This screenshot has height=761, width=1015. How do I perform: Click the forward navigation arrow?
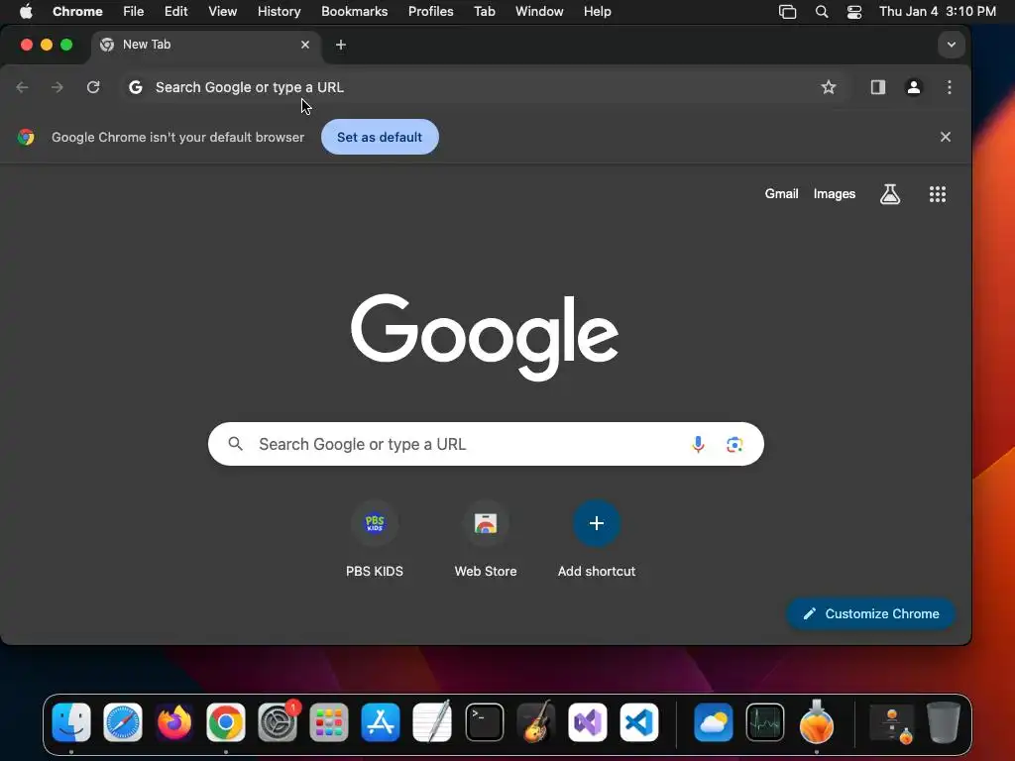(57, 87)
